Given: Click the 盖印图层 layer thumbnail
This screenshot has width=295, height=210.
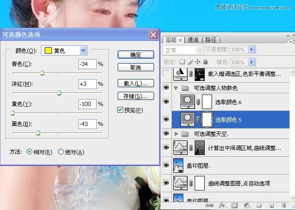Looking at the screenshot, I should 178,165.
